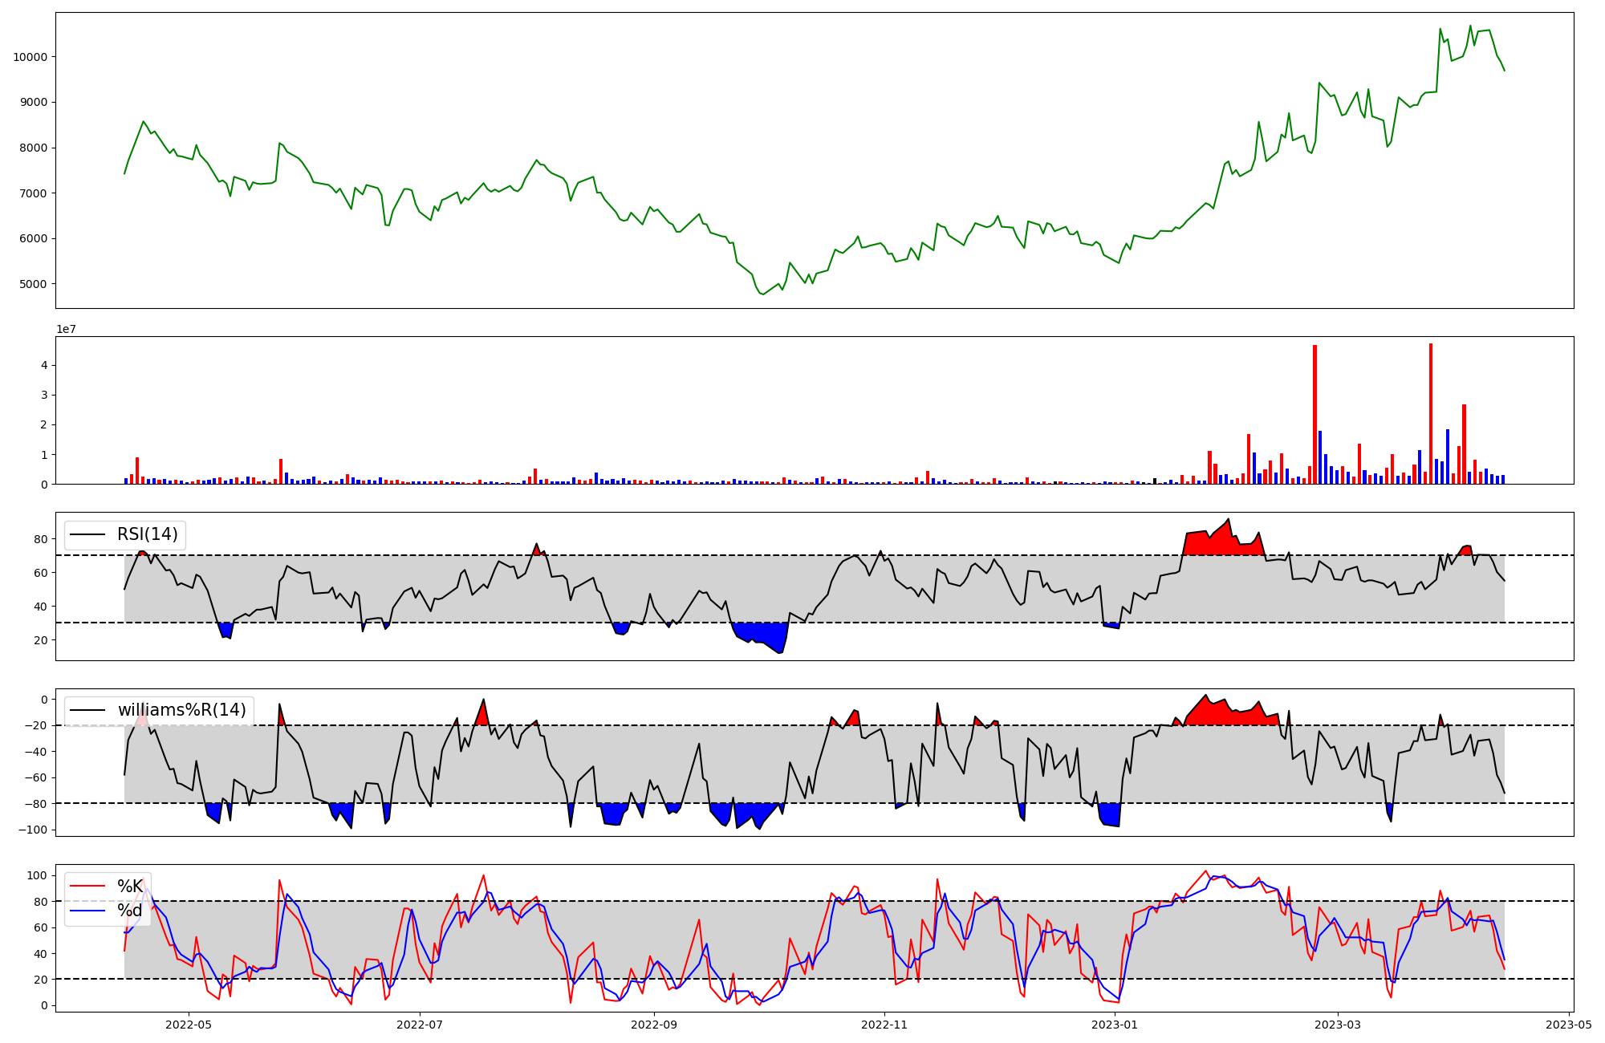Click the 1e7 exponent label above volume axis
The image size is (1605, 1043).
pos(66,329)
